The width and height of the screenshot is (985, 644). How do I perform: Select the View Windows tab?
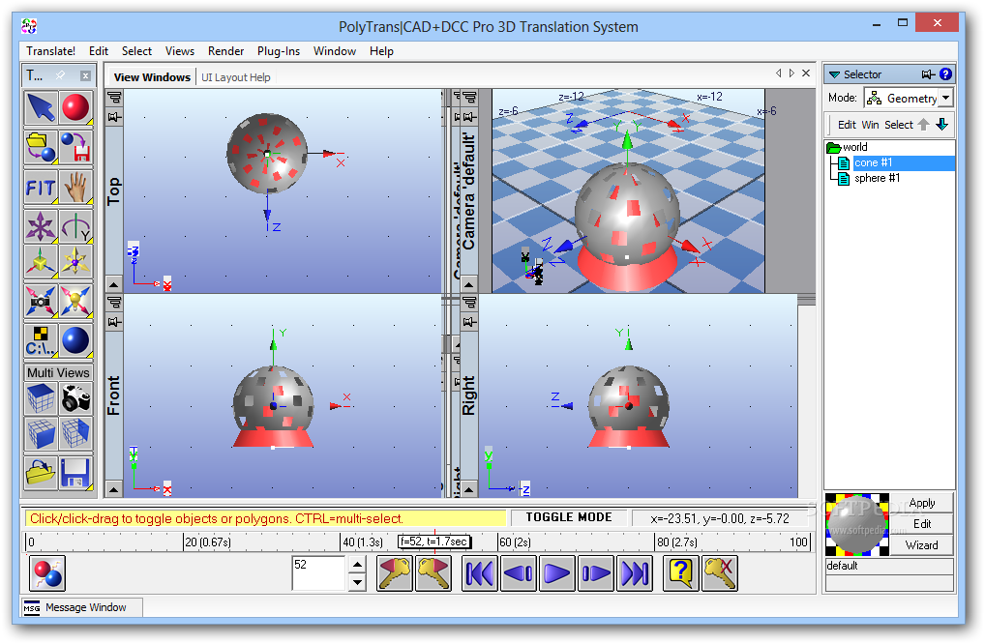[x=152, y=77]
